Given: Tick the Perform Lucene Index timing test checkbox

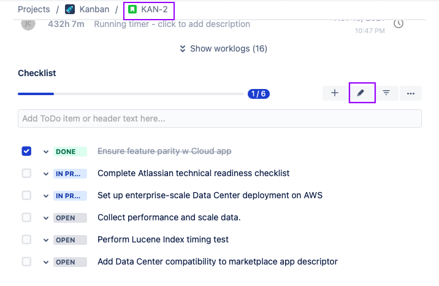Looking at the screenshot, I should click(x=26, y=239).
